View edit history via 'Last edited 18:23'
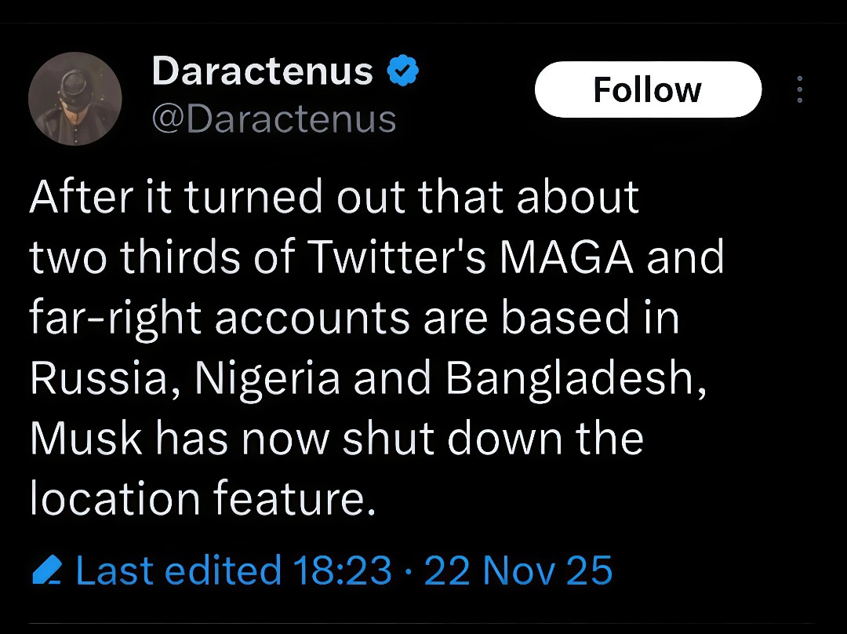The height and width of the screenshot is (634, 847). point(234,570)
